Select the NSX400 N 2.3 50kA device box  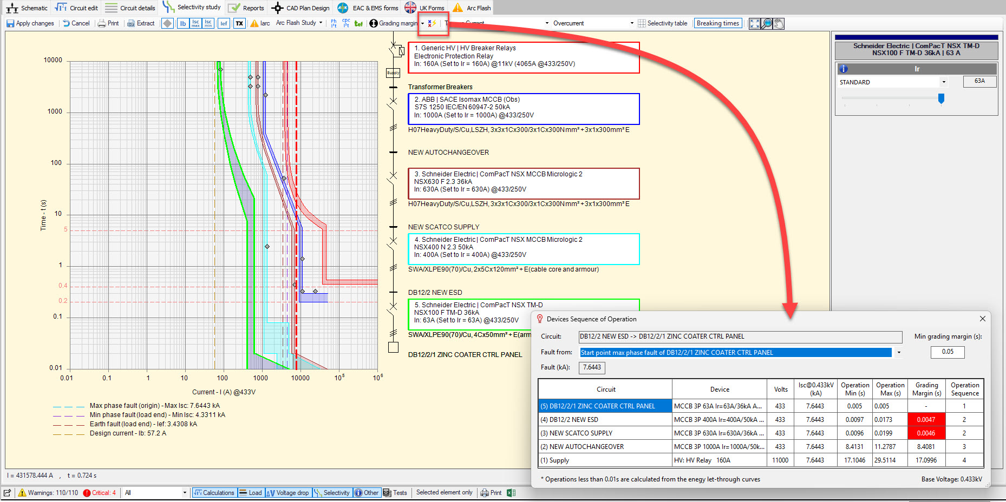pyautogui.click(x=524, y=249)
